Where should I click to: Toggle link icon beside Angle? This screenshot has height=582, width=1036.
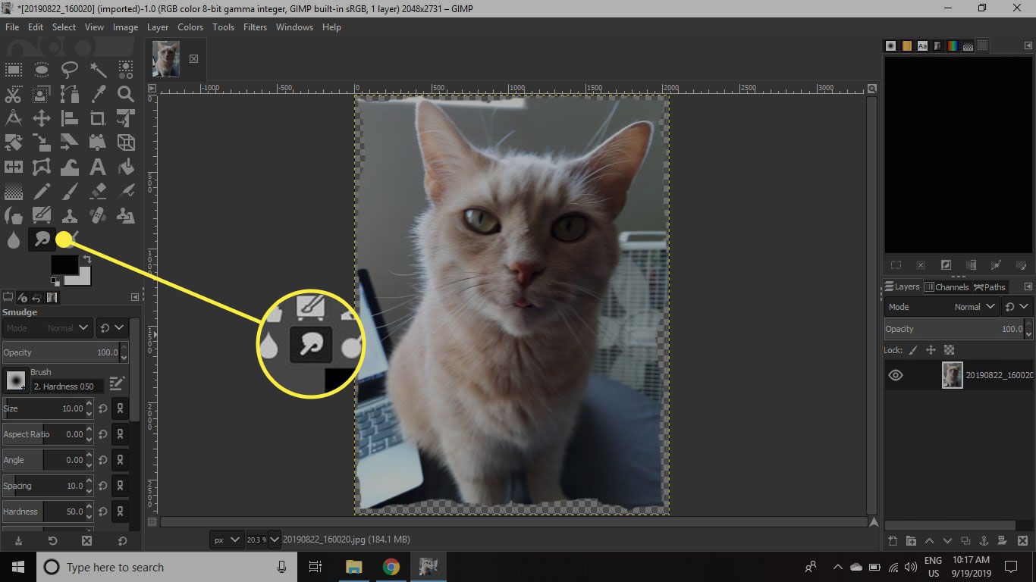[x=119, y=461]
